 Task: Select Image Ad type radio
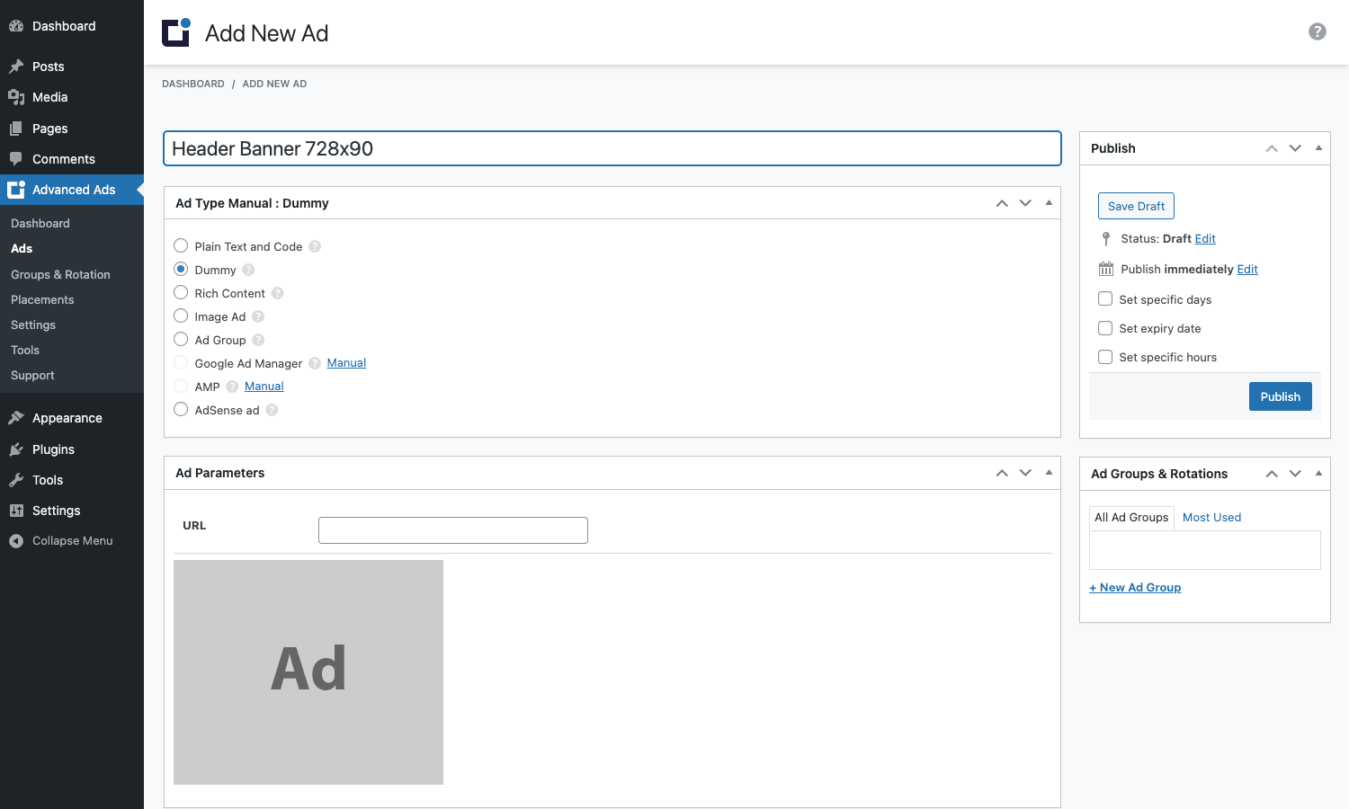[181, 316]
